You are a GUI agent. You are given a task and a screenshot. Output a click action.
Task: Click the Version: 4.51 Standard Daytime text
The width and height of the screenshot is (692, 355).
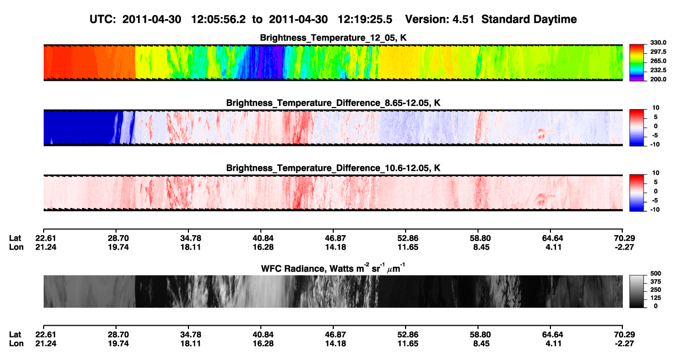(x=491, y=19)
